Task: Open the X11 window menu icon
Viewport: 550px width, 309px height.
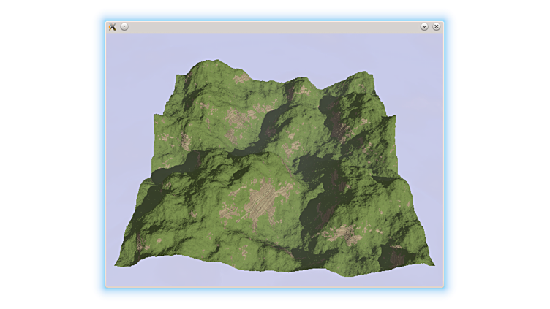Action: click(x=113, y=27)
